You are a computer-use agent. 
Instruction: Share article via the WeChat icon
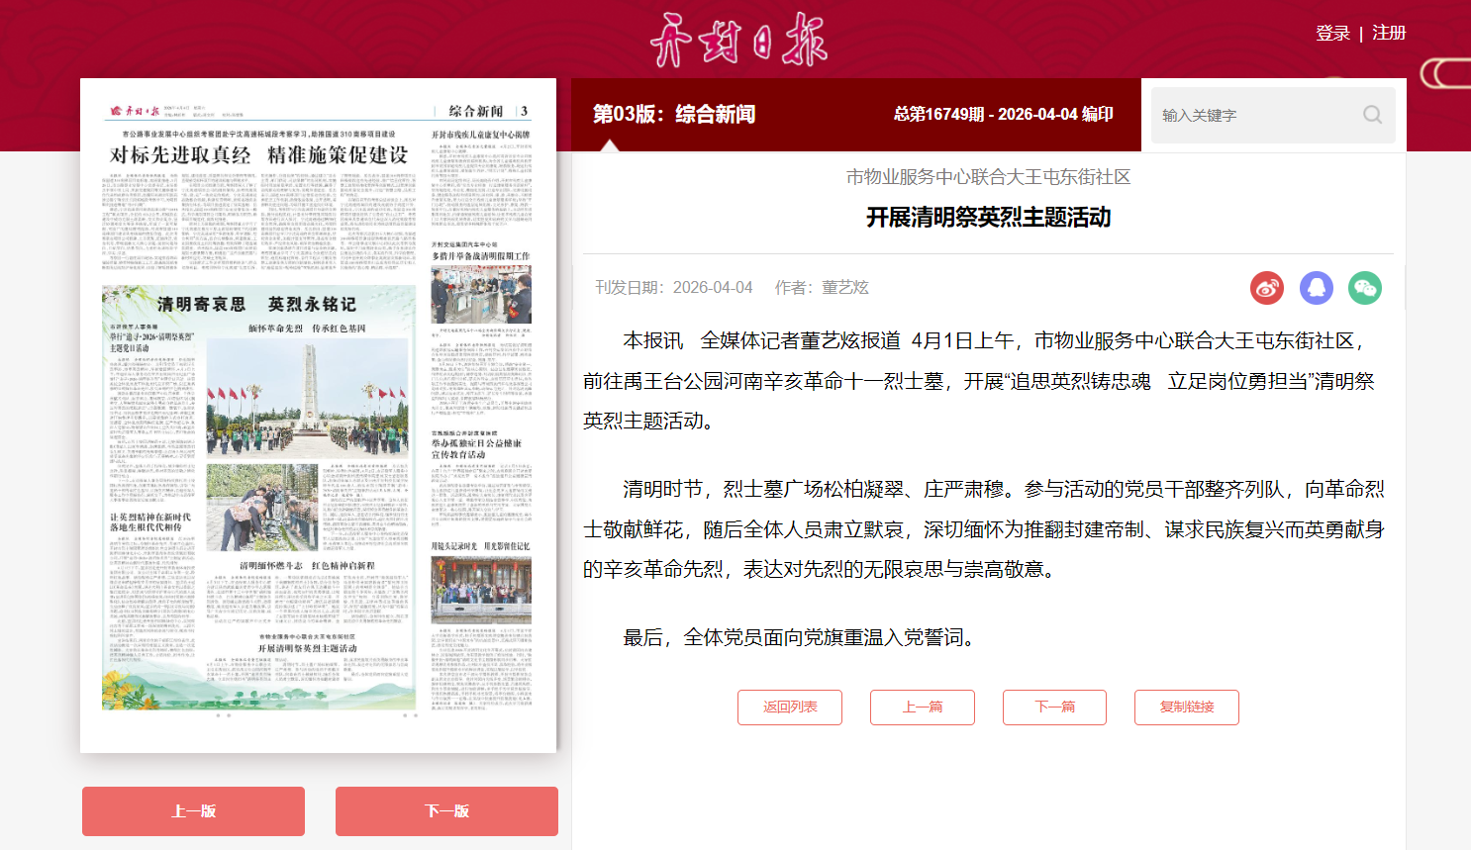[1365, 288]
